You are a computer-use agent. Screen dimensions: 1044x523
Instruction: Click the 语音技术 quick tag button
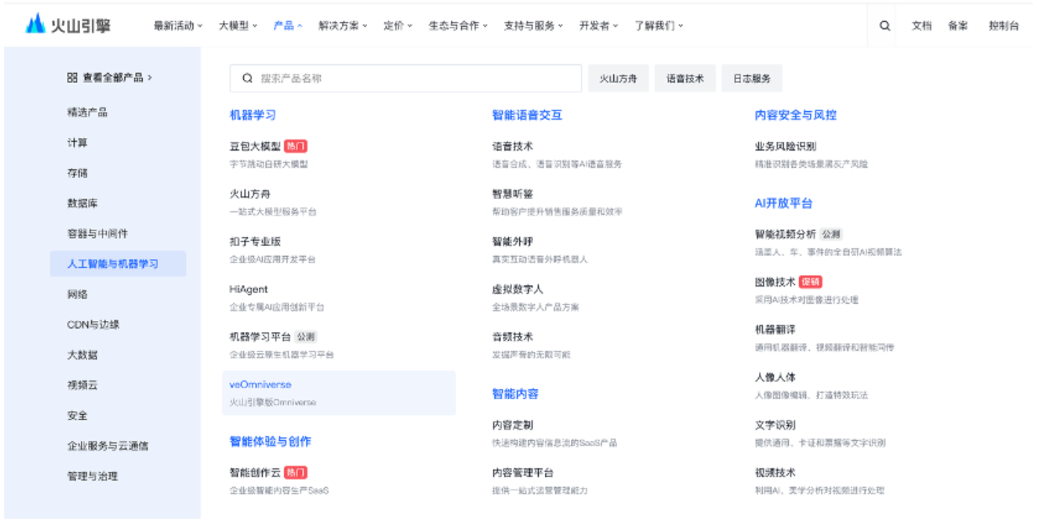[x=684, y=78]
